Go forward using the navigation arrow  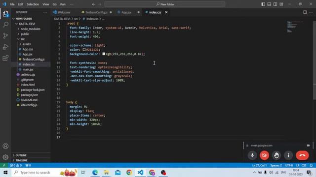100,4
